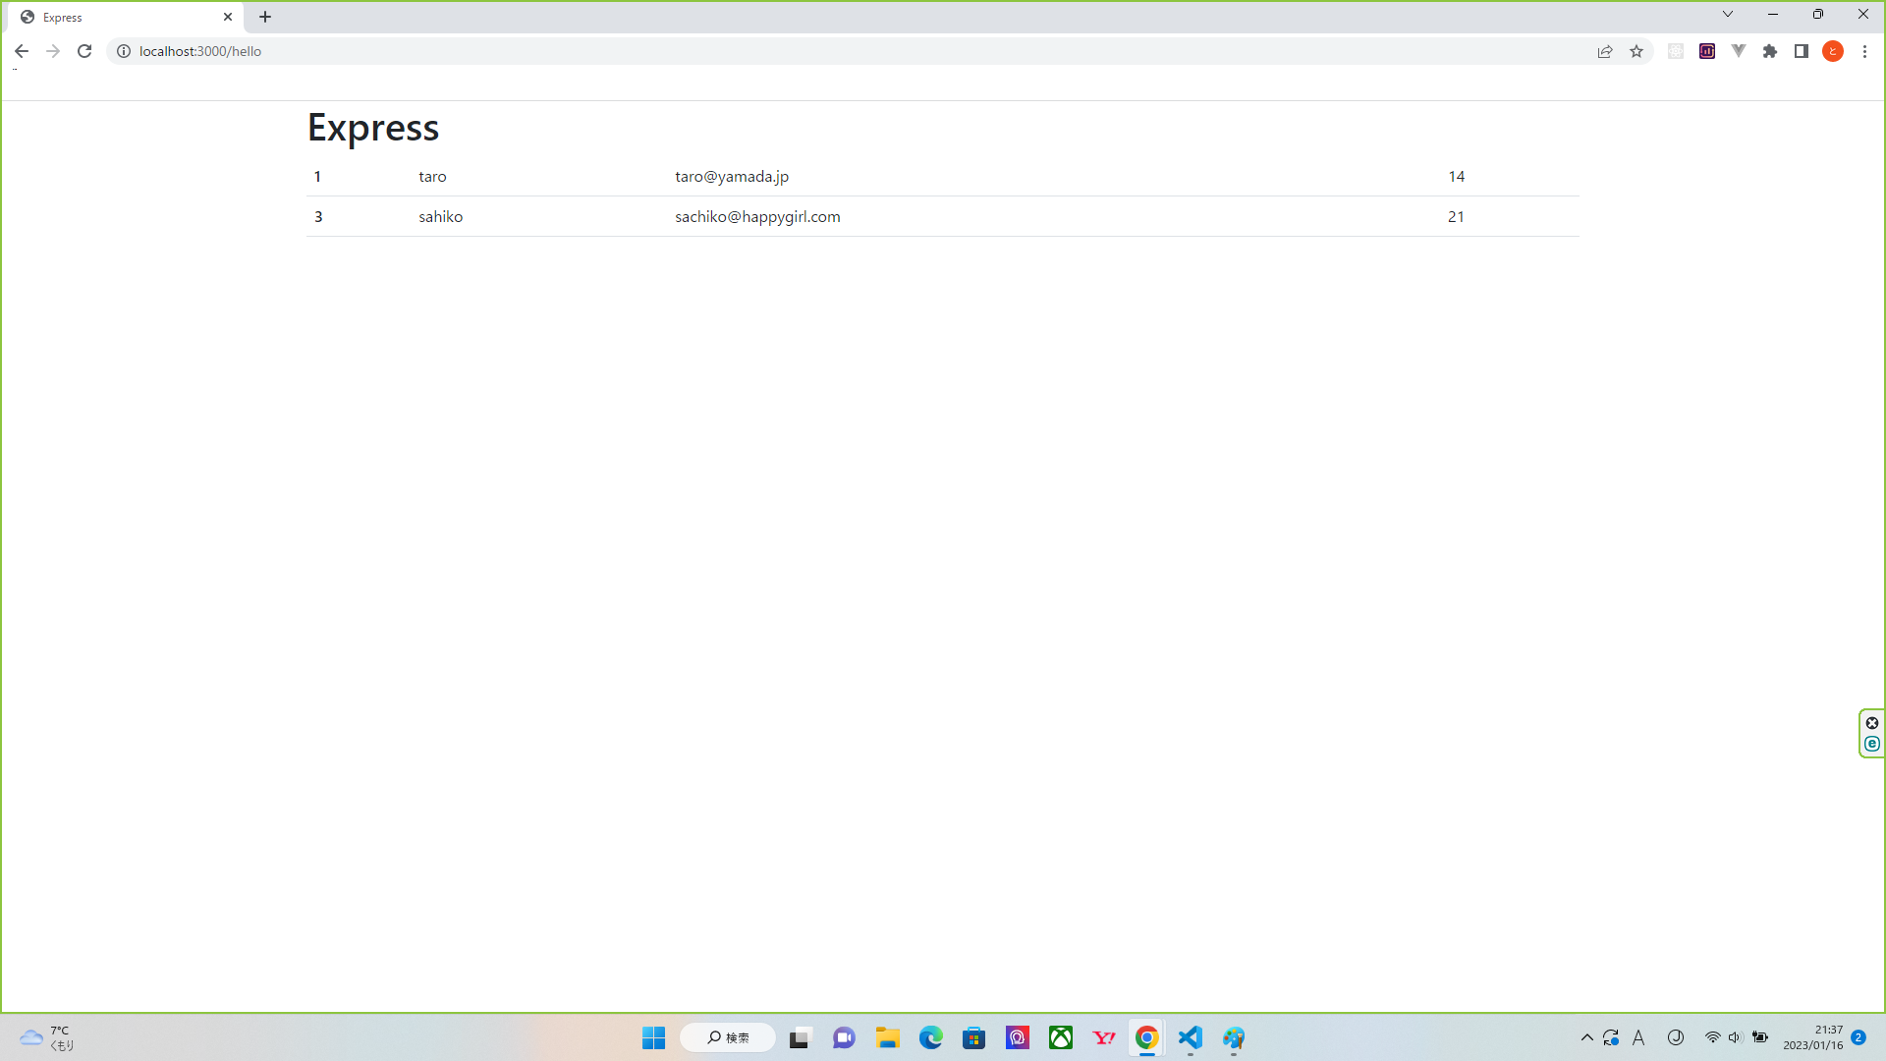The image size is (1886, 1061).
Task: Expand the tab search chevron
Action: coord(1728,15)
